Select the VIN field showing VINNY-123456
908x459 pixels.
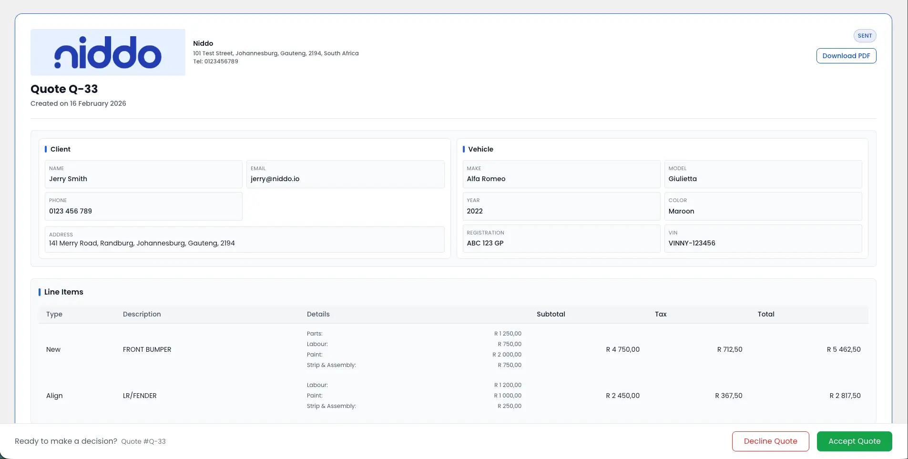pos(763,239)
